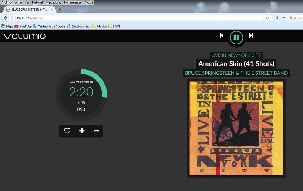Click the DSD format label
Screen dimensions: 303x191
(81, 109)
